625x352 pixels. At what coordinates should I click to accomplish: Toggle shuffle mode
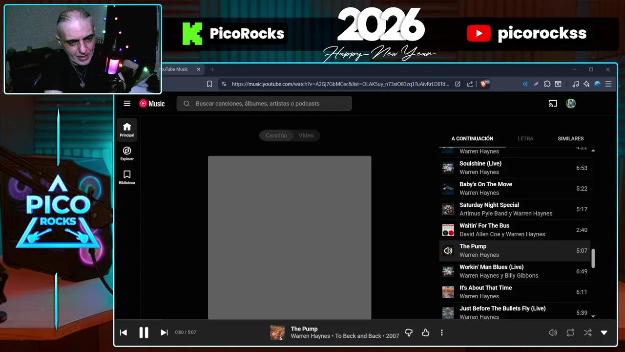(x=587, y=332)
